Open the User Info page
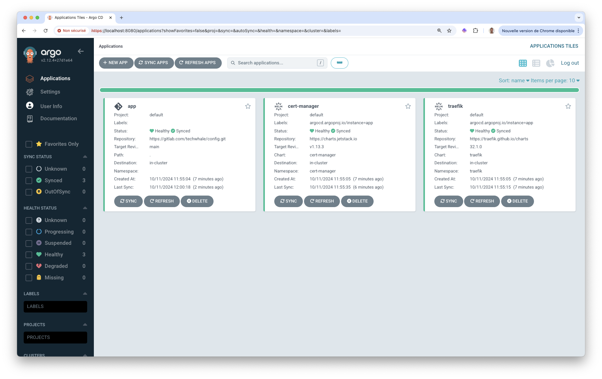Viewport: 602px width, 379px height. 51,106
